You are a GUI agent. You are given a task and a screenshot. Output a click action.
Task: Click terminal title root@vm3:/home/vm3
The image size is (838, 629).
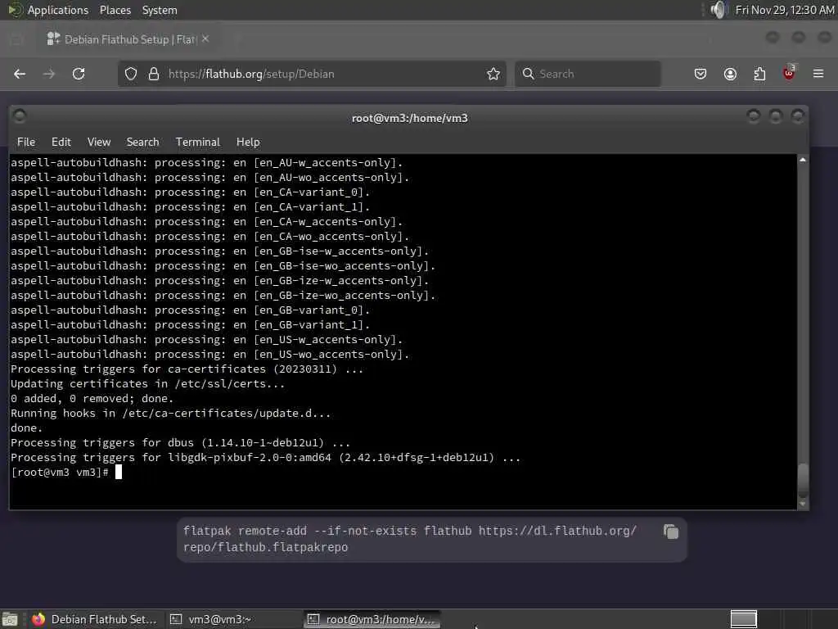tap(410, 118)
